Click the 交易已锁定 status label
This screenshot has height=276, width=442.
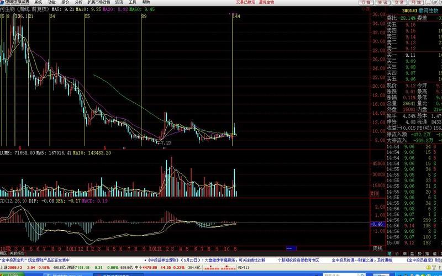click(246, 2)
